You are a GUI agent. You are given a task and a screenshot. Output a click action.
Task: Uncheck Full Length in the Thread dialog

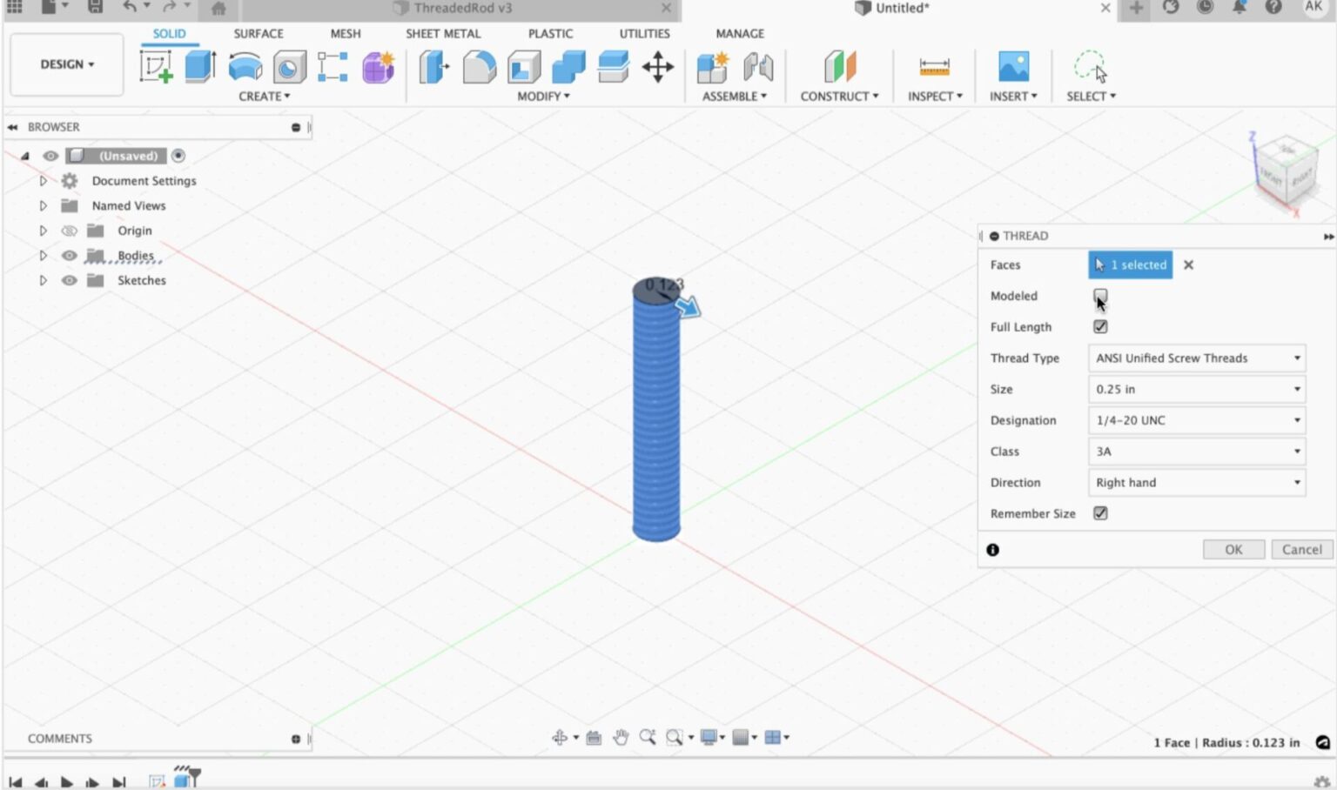(1100, 326)
